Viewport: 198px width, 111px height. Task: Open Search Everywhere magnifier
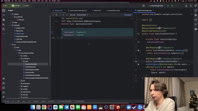[x=191, y=6]
